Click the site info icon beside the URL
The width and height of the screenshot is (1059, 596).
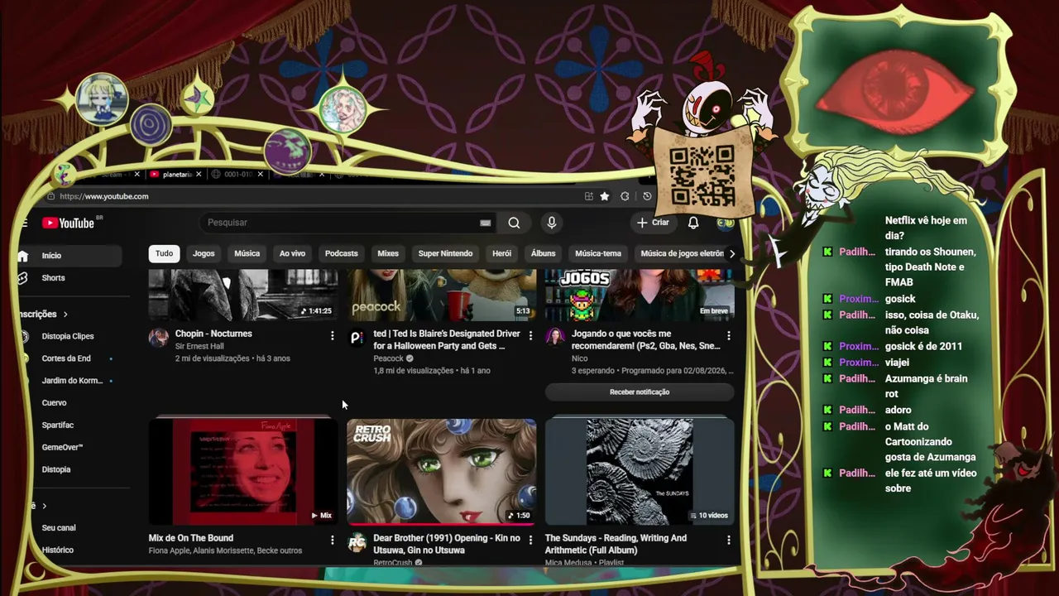[x=51, y=196]
